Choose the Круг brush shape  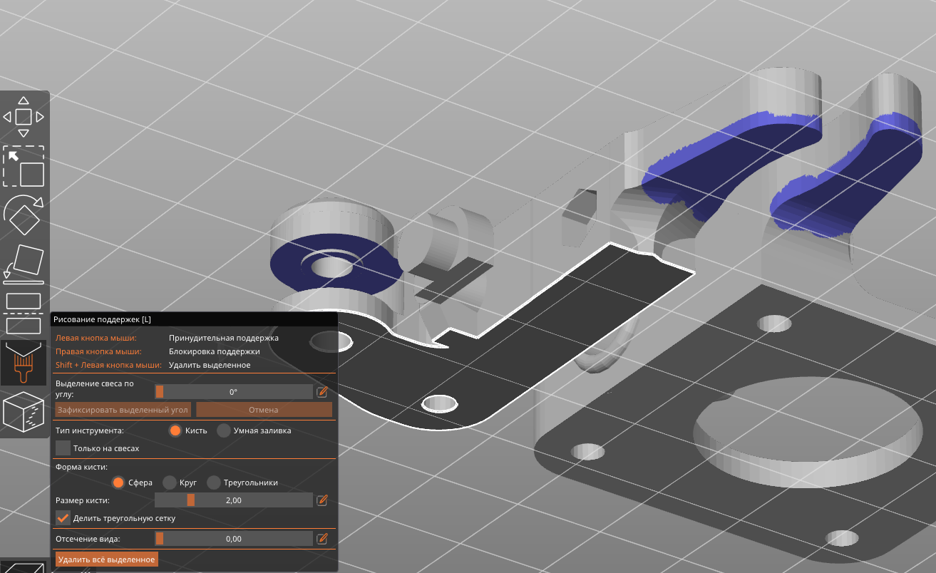(170, 482)
